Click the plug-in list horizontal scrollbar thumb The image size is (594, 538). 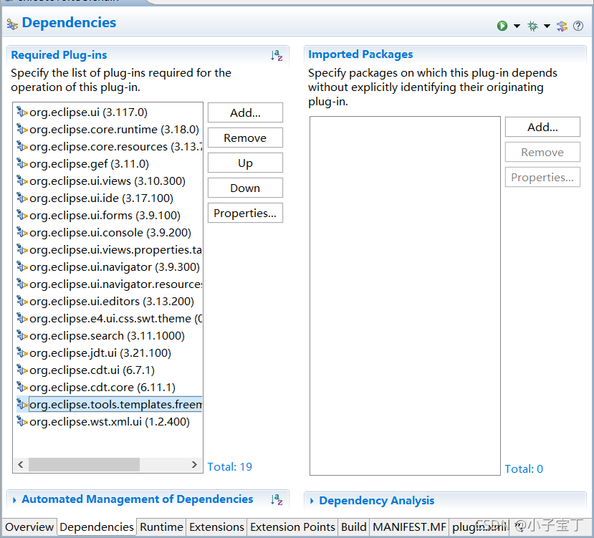pos(84,464)
